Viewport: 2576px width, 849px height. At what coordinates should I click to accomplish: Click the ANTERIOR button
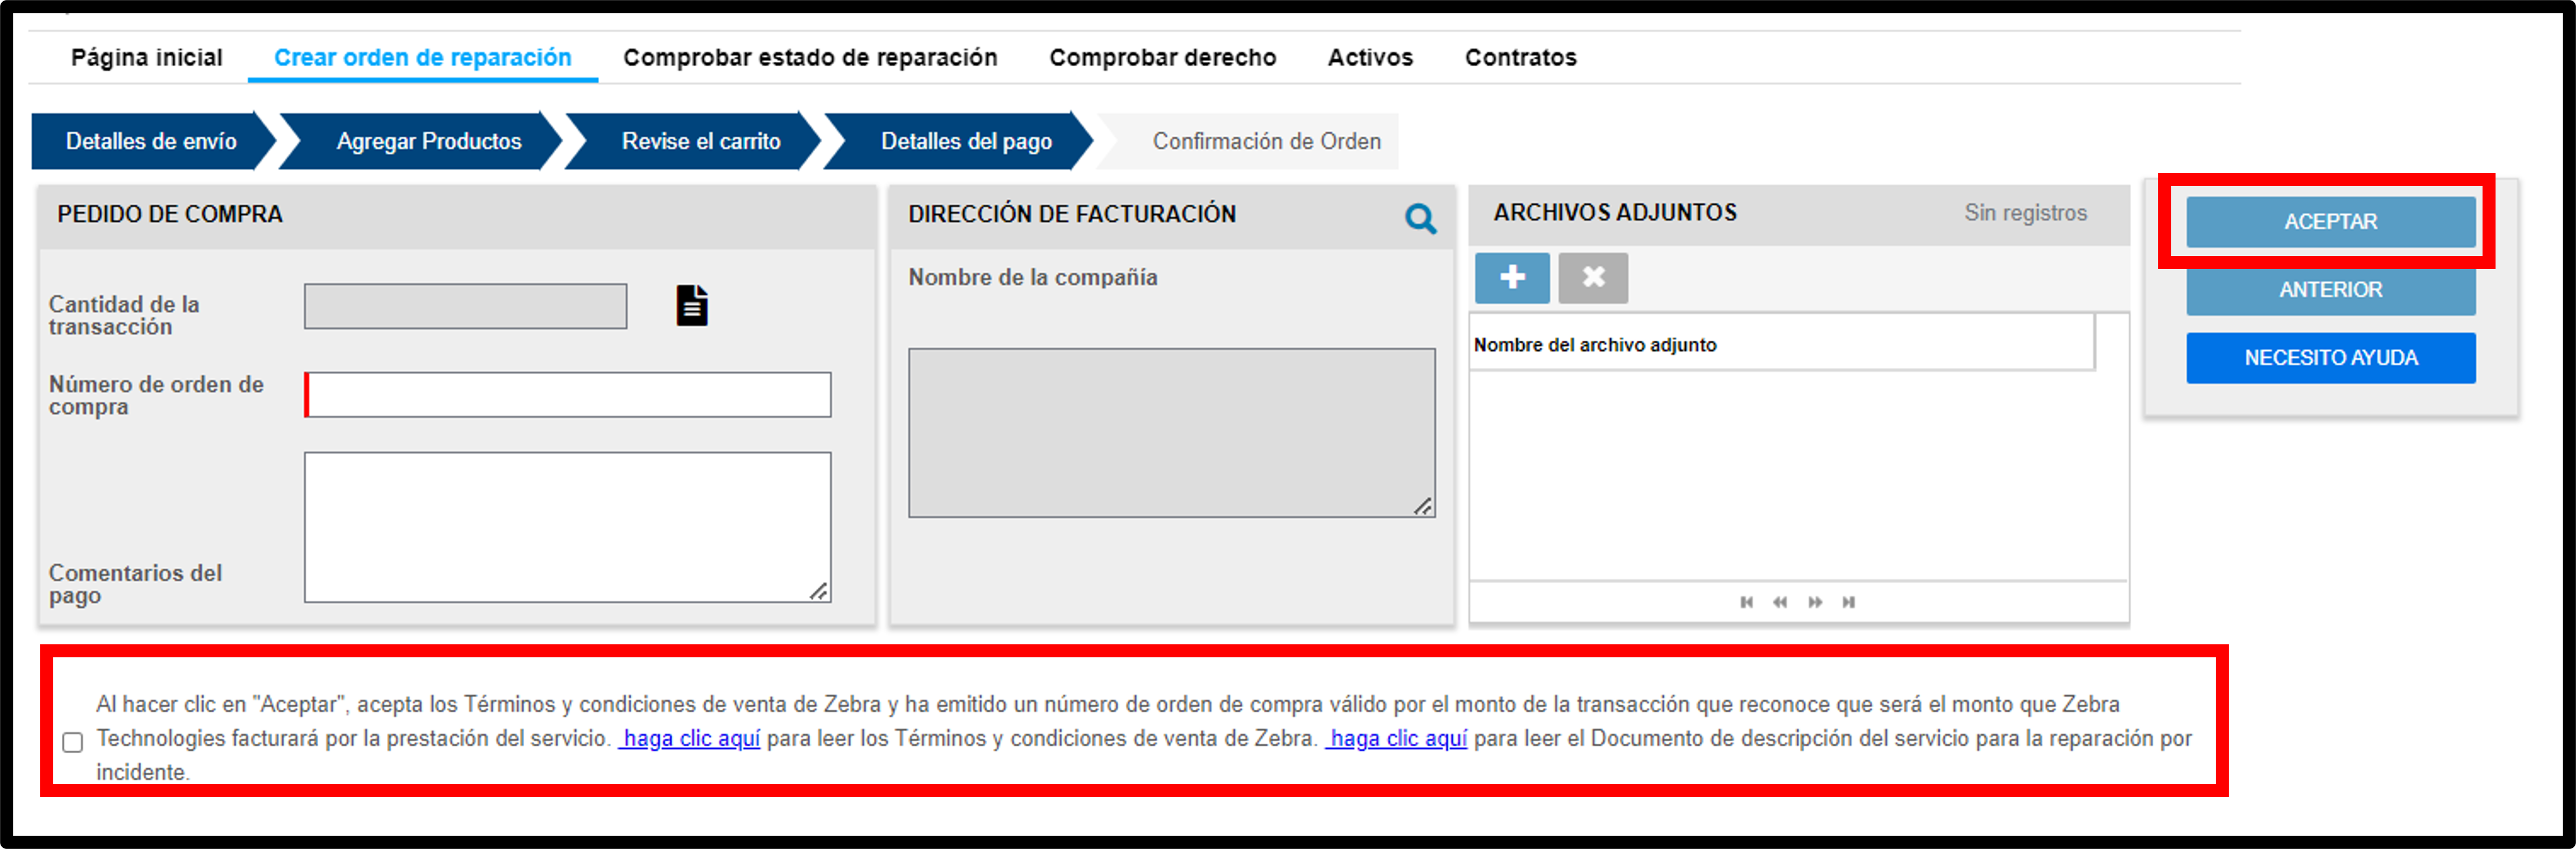point(2330,289)
